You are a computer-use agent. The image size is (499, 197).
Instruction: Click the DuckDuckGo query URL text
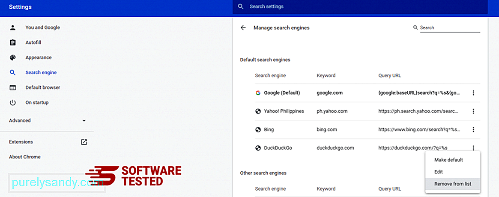click(x=413, y=148)
